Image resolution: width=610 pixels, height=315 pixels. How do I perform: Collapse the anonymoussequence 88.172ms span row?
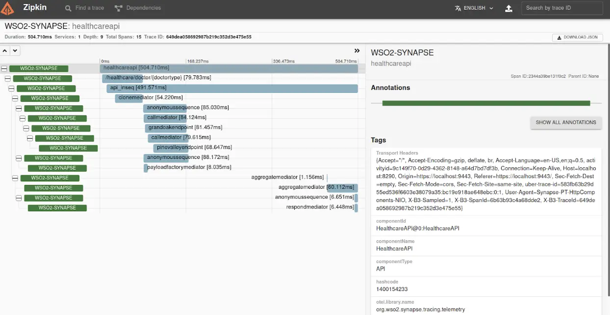coord(19,158)
